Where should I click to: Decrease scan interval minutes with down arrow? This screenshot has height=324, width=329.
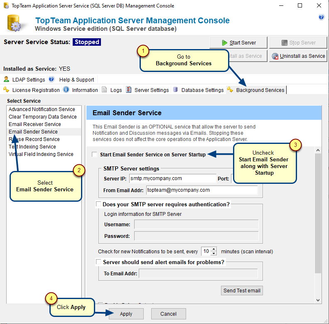point(214,253)
